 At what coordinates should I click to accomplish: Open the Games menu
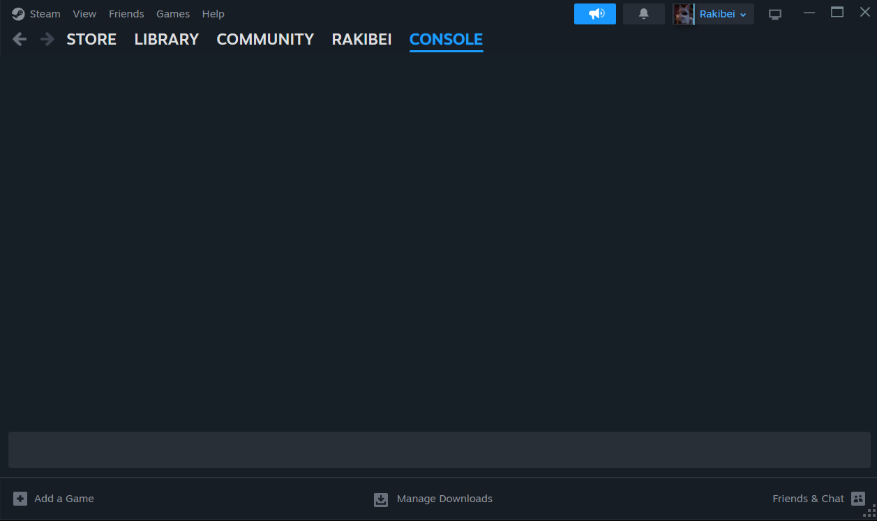(x=173, y=14)
